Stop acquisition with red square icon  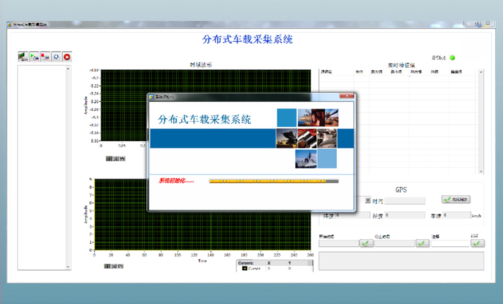click(x=45, y=57)
